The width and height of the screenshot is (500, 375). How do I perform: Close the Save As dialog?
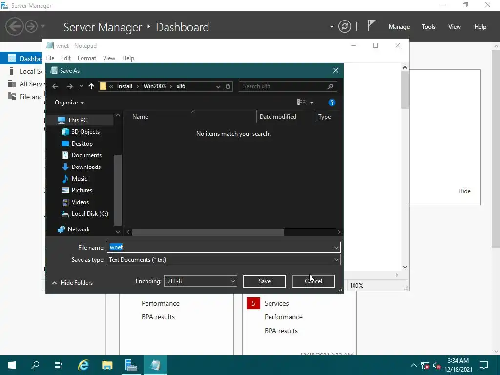(336, 70)
